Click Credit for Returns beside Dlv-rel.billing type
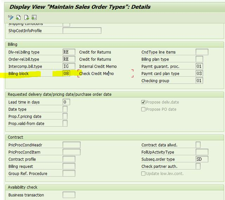Screen dimensions: 225x200 click(95, 52)
